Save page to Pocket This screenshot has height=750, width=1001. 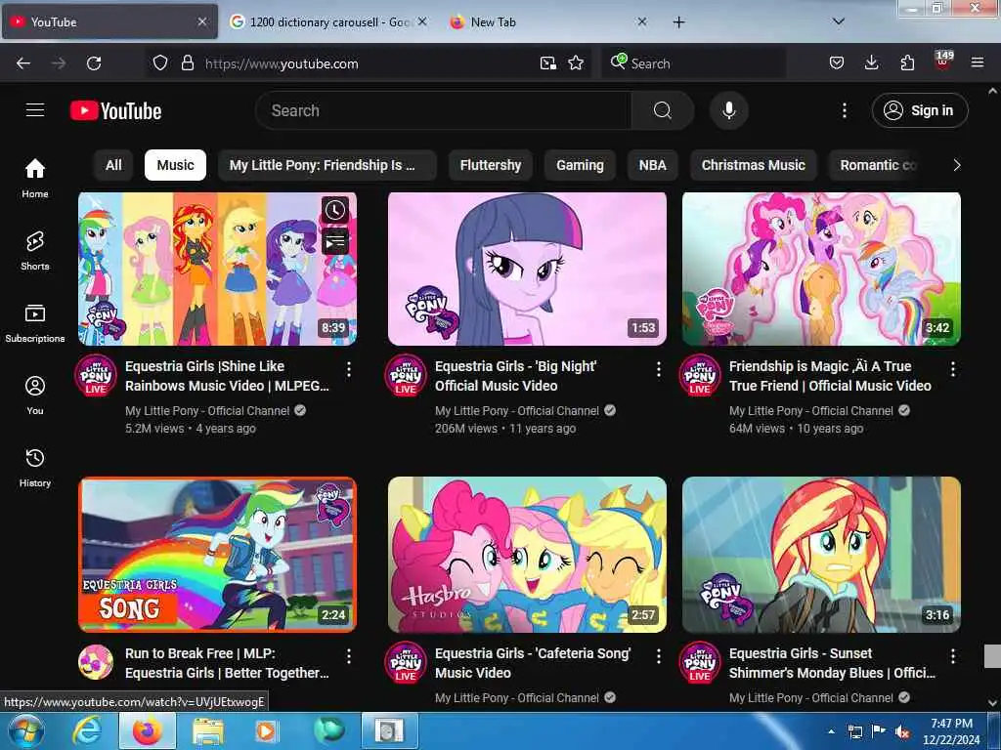(x=837, y=63)
